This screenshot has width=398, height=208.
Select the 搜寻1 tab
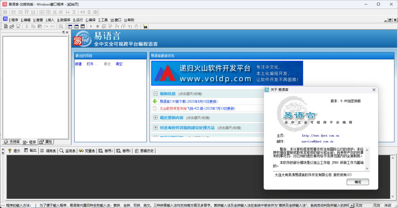106,151
